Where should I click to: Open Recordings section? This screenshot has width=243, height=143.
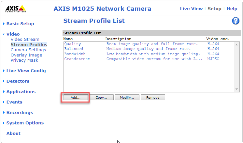20,112
